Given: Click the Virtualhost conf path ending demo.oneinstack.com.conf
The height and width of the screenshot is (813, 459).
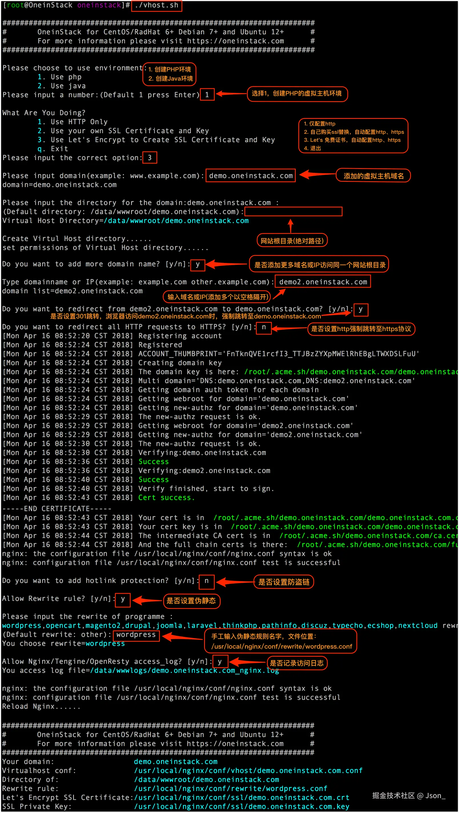Looking at the screenshot, I should [x=248, y=770].
